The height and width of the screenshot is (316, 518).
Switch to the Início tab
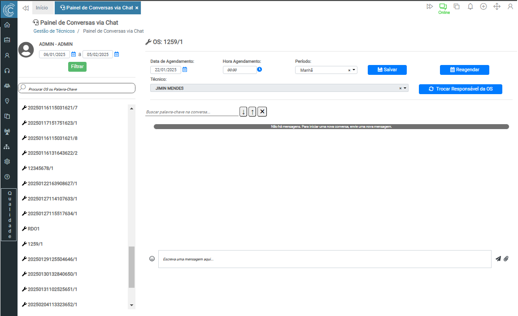coord(42,8)
